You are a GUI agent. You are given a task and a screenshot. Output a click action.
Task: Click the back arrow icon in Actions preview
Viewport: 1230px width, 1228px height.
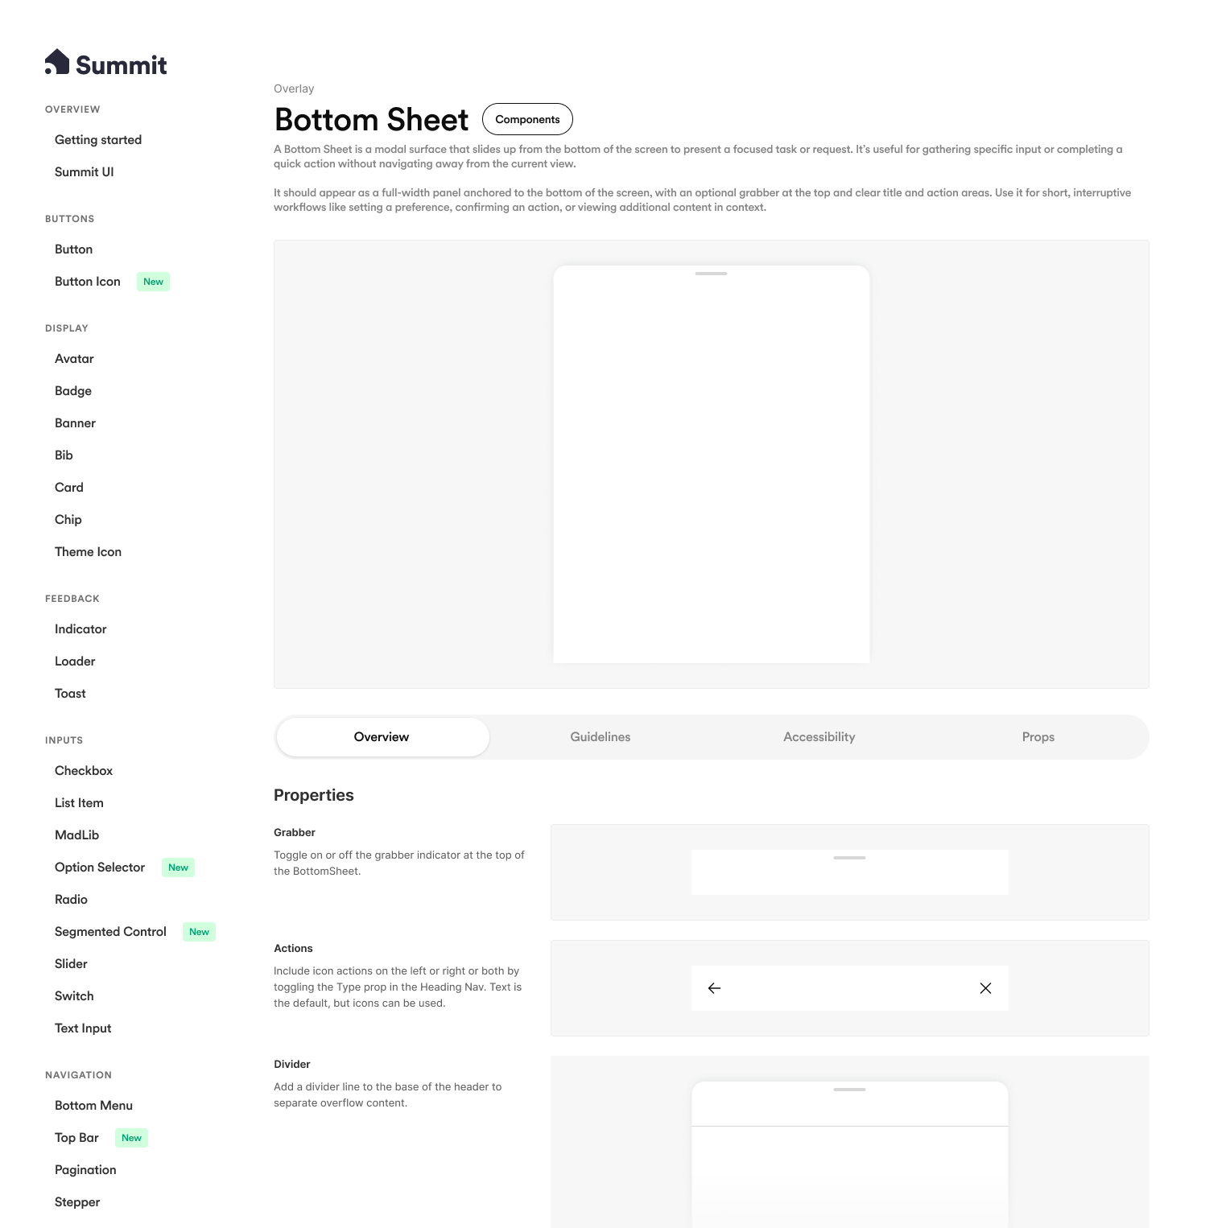pos(714,988)
